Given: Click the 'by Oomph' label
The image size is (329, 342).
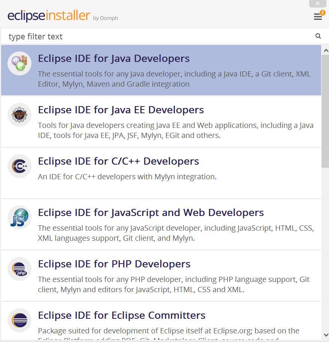Looking at the screenshot, I should [x=105, y=18].
